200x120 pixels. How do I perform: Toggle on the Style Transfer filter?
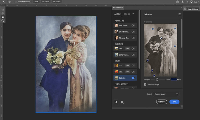tap(133, 55)
